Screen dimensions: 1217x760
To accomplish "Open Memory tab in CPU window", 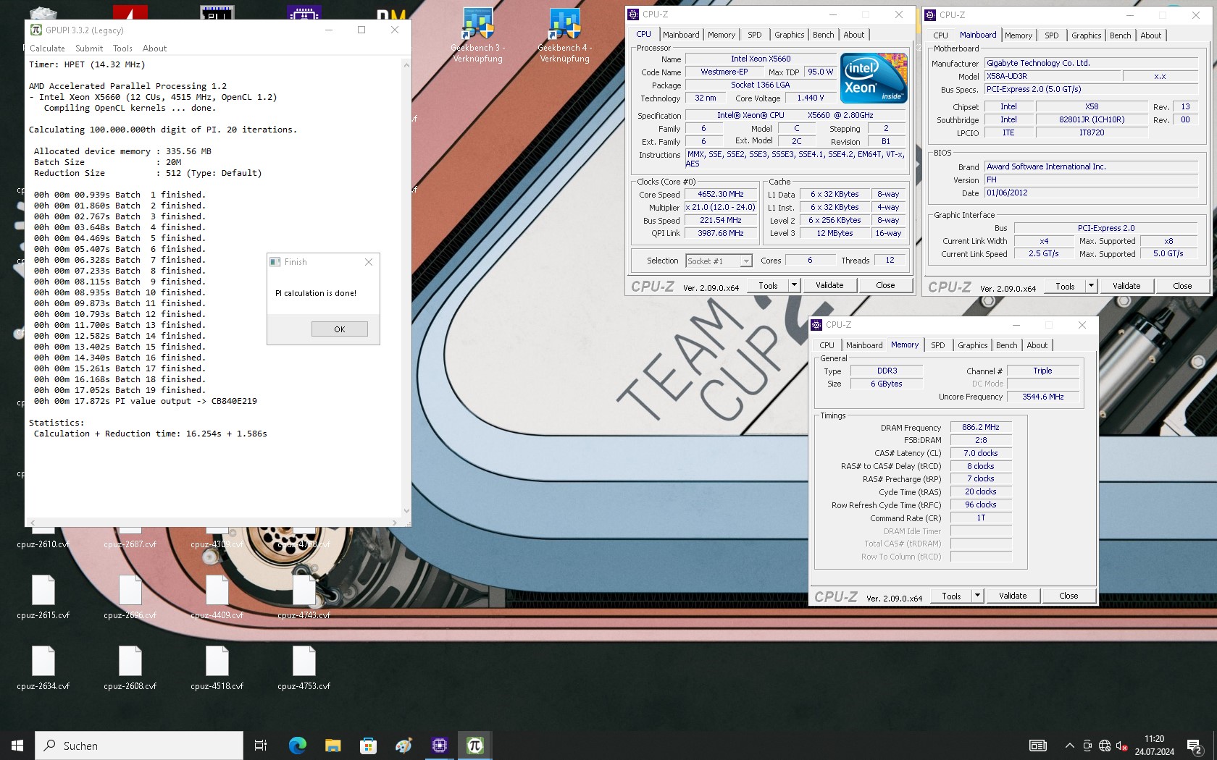I will pyautogui.click(x=721, y=35).
